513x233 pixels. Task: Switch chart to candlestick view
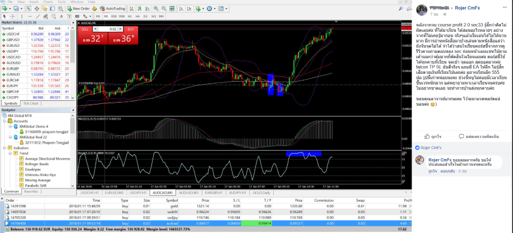[x=139, y=8]
